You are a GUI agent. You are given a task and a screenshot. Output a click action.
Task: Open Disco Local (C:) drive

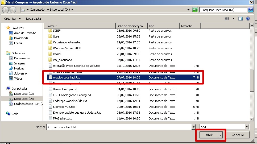[x=24, y=94]
